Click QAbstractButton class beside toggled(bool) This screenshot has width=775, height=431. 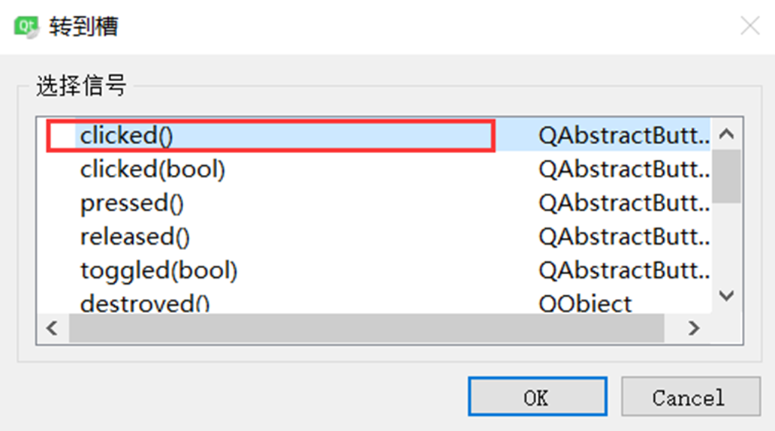point(624,270)
